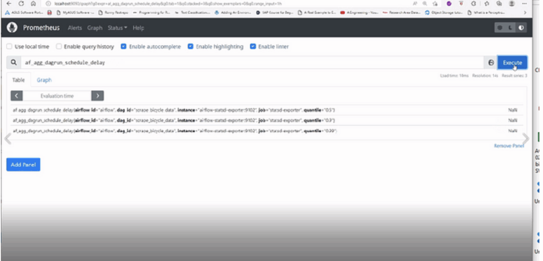Click the Add Panel button
The image size is (543, 261).
pyautogui.click(x=23, y=165)
